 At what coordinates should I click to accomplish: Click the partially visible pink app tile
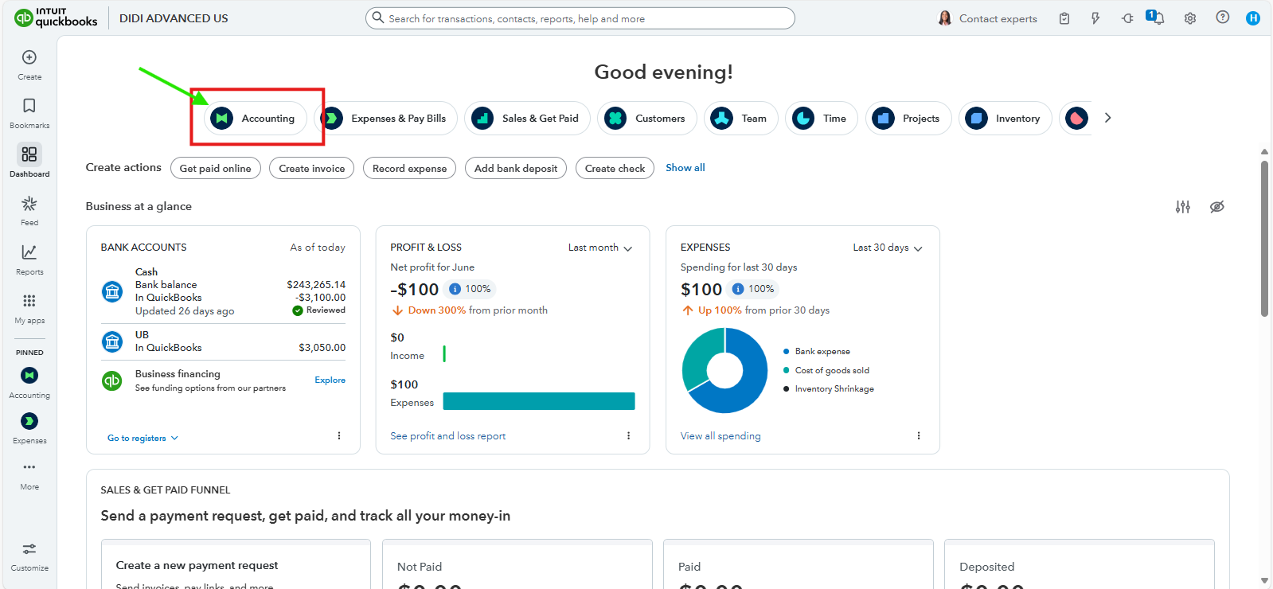pos(1076,119)
